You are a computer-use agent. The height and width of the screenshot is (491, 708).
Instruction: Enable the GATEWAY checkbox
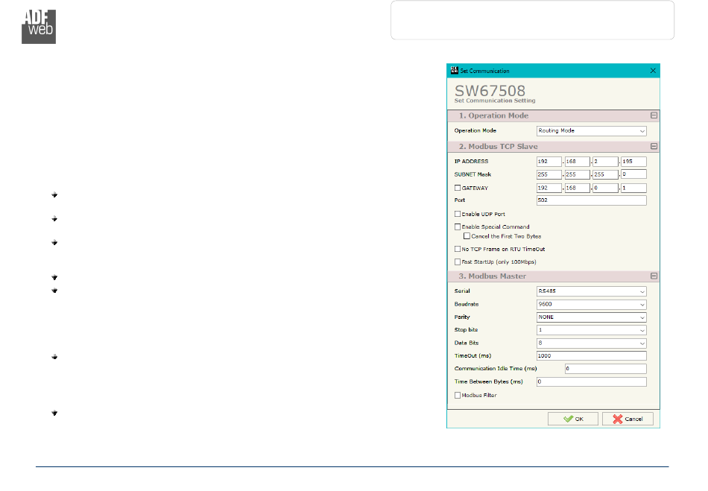458,188
